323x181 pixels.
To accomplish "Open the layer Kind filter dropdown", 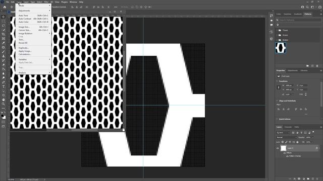I will [x=283, y=133].
